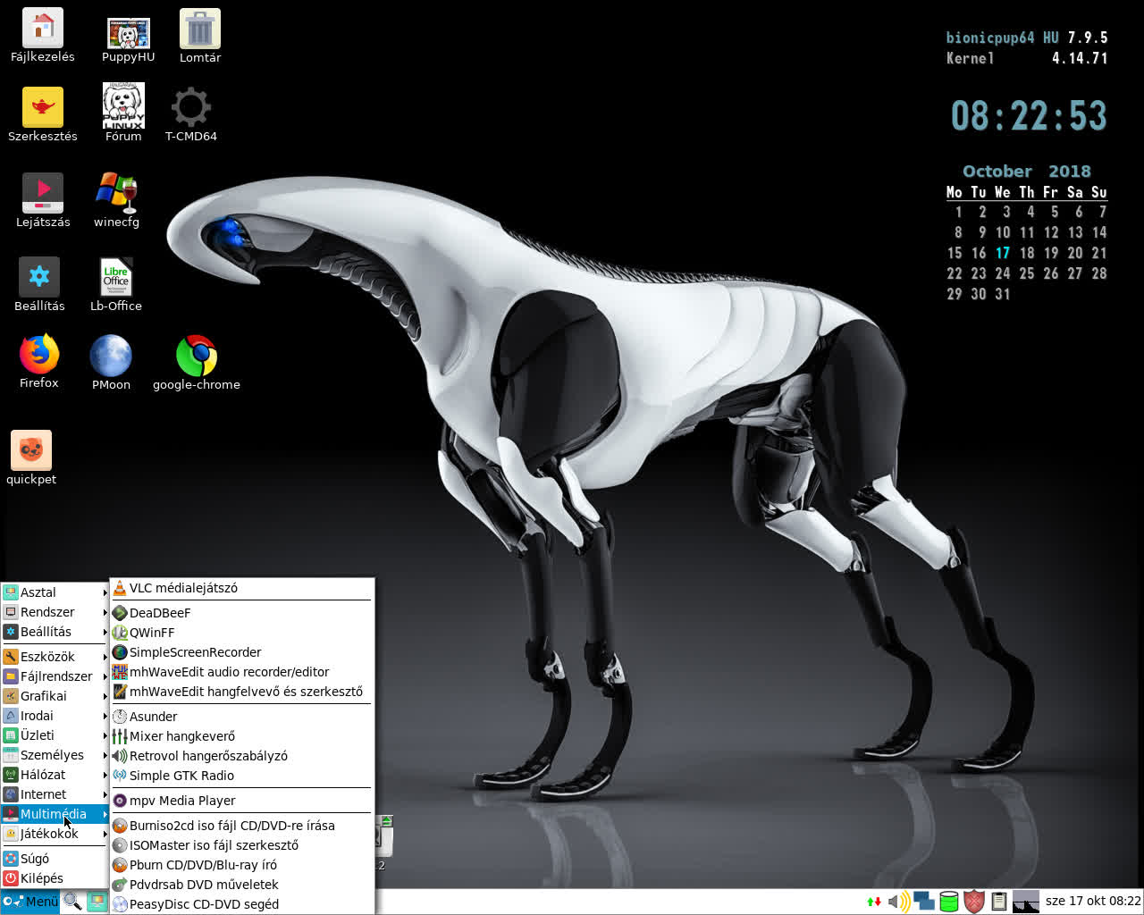Expand the Üzleti submenu
Screen dimensions: 1144x915
55,735
